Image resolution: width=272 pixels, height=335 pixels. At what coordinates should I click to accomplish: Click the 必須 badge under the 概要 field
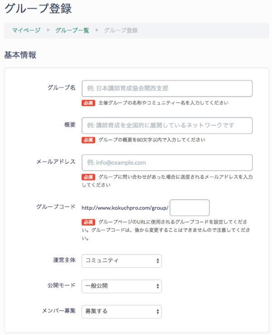[x=88, y=140]
